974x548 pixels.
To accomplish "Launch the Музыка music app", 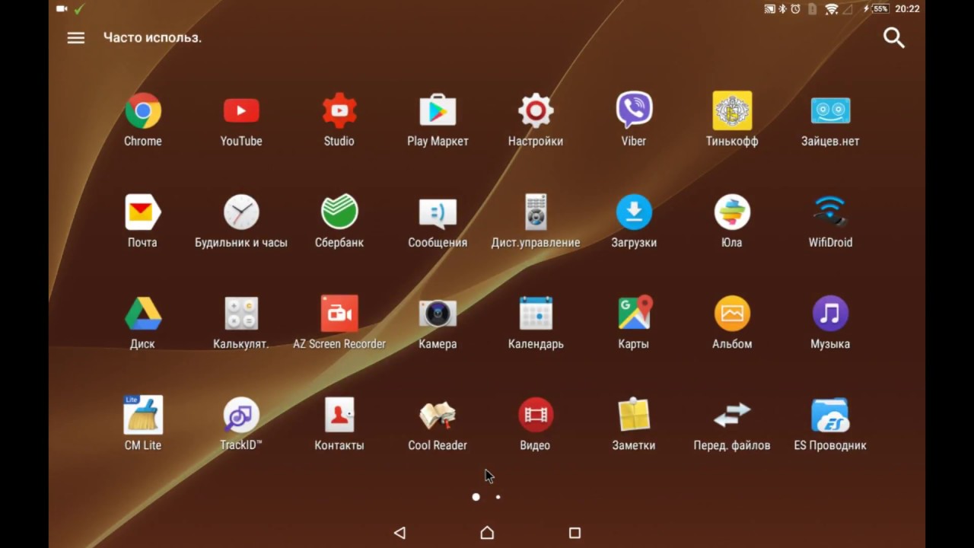I will coord(830,314).
